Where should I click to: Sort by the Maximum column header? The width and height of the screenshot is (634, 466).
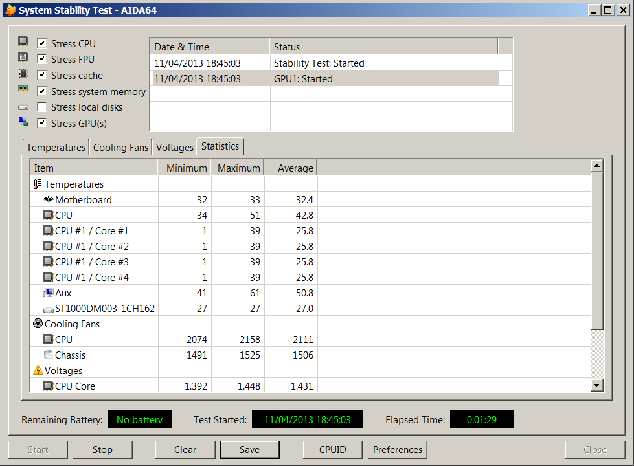tap(238, 168)
